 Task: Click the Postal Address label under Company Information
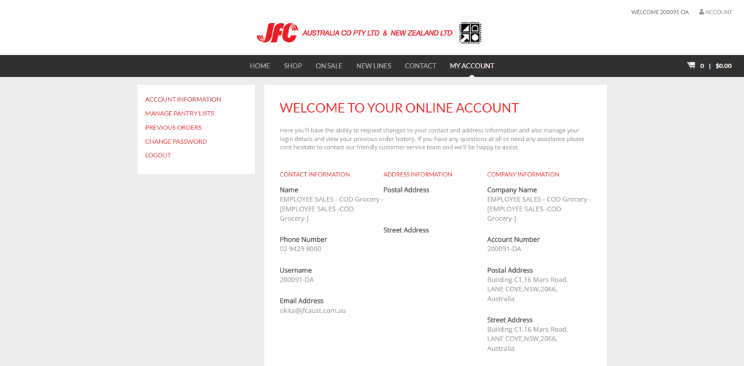[510, 270]
